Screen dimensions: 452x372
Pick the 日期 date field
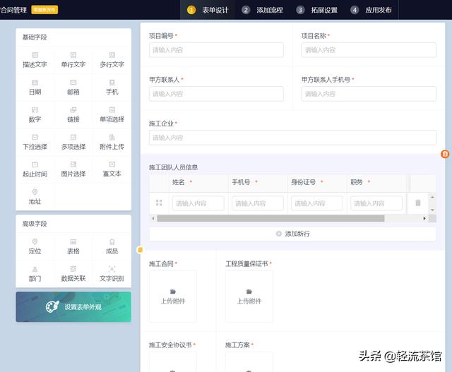[x=35, y=87]
